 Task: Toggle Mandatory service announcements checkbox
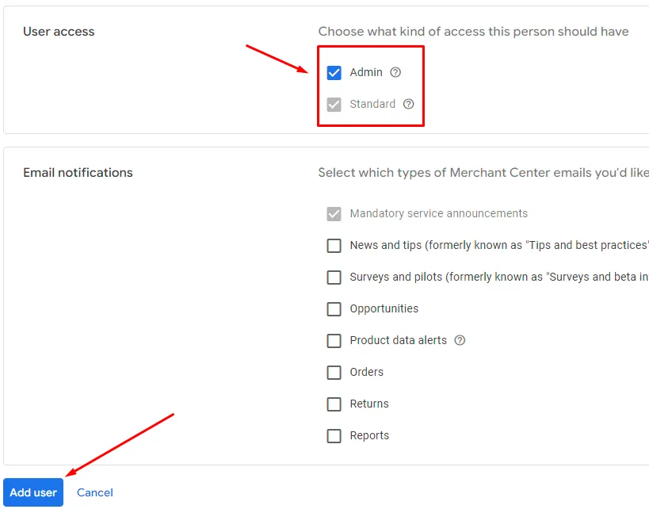pos(334,213)
